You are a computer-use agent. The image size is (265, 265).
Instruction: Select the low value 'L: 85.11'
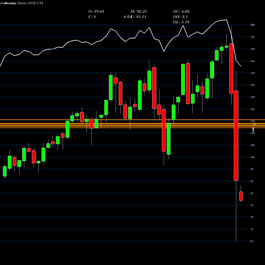(139, 17)
